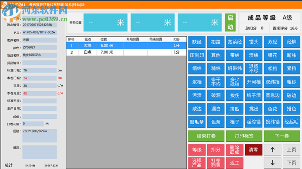This screenshot has width=302, height=169.
Task: Click the green 结束打卷 button
Action: pos(206,136)
